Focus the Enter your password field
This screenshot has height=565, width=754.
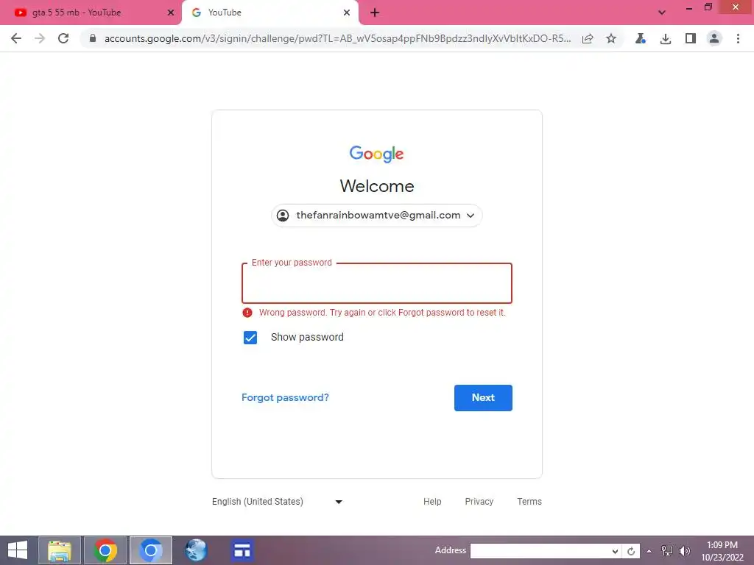pyautogui.click(x=377, y=283)
